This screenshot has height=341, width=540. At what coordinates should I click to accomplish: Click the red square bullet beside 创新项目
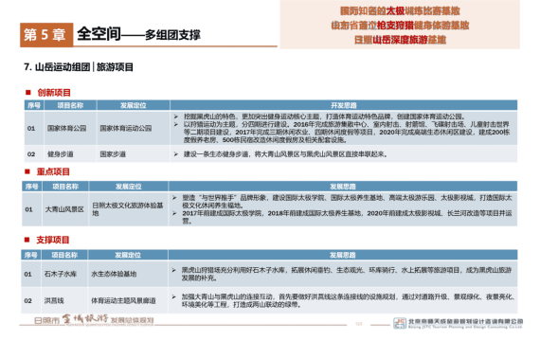(x=28, y=93)
